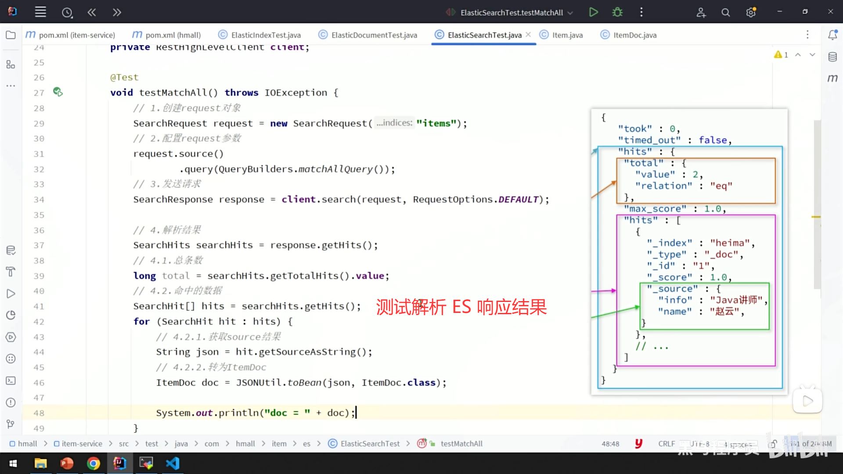Screen dimensions: 843x474
Task: Open notifications bell panel
Action: point(832,35)
